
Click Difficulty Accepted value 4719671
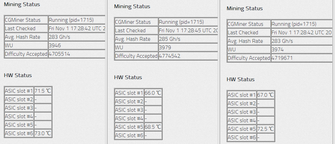pos(282,58)
